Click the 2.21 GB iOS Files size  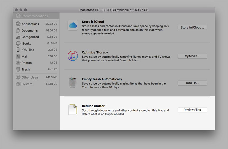53,50
